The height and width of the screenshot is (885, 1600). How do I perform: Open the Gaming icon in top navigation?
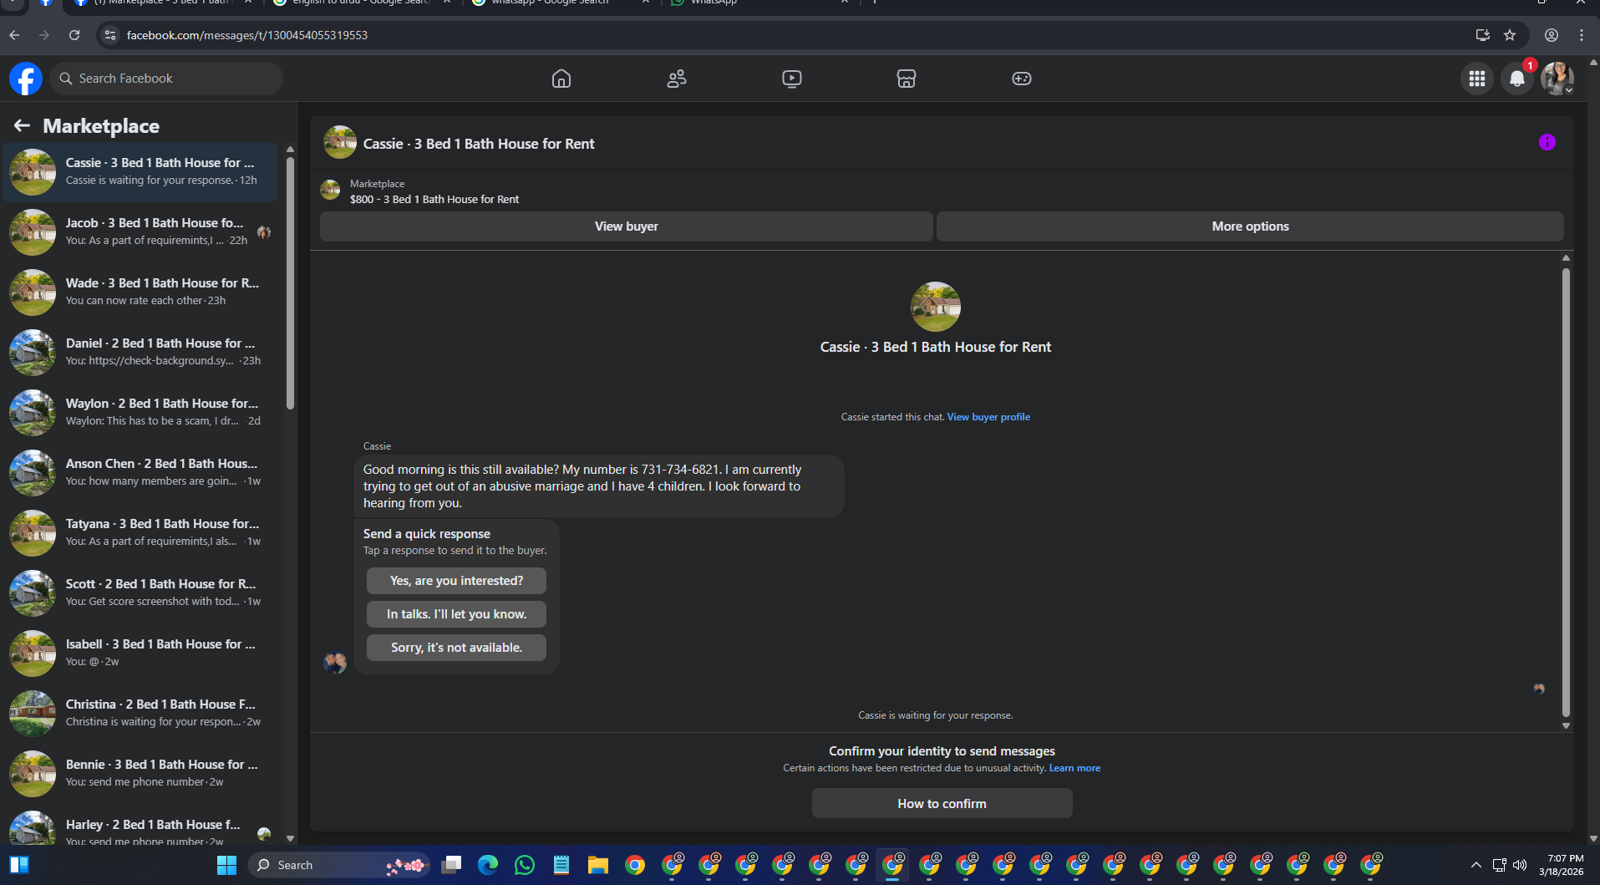pos(1022,79)
